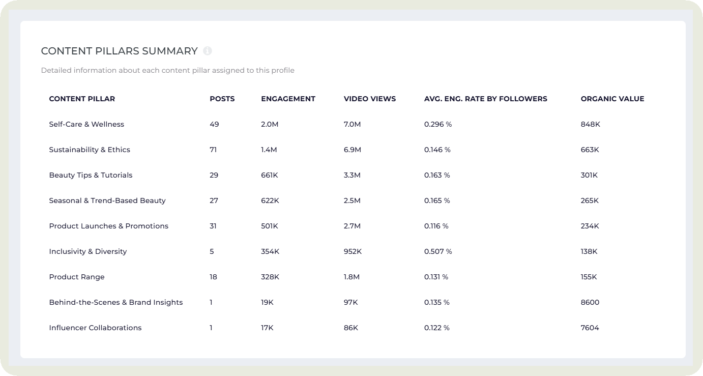Click the Content Pillars Summary title
This screenshot has width=703, height=376.
click(x=119, y=51)
